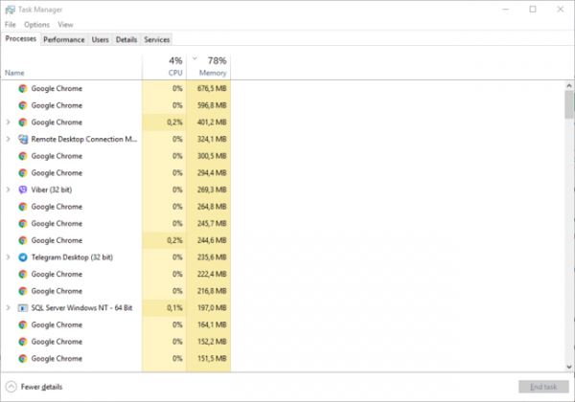This screenshot has width=575, height=402.
Task: Maximize the Task Manager window
Action: pos(533,10)
